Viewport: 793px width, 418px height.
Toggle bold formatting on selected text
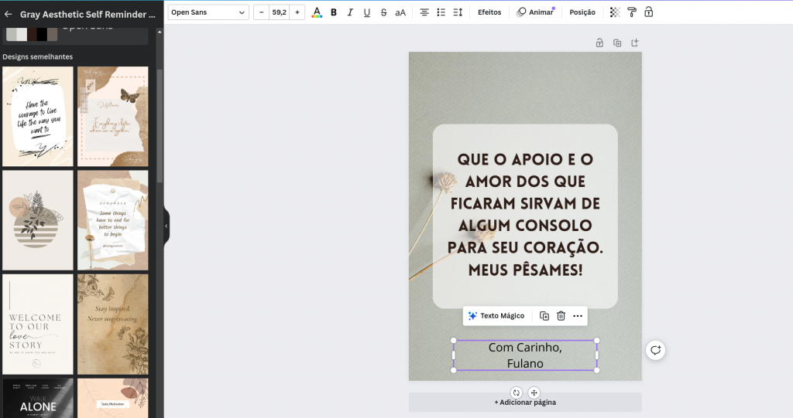(334, 12)
